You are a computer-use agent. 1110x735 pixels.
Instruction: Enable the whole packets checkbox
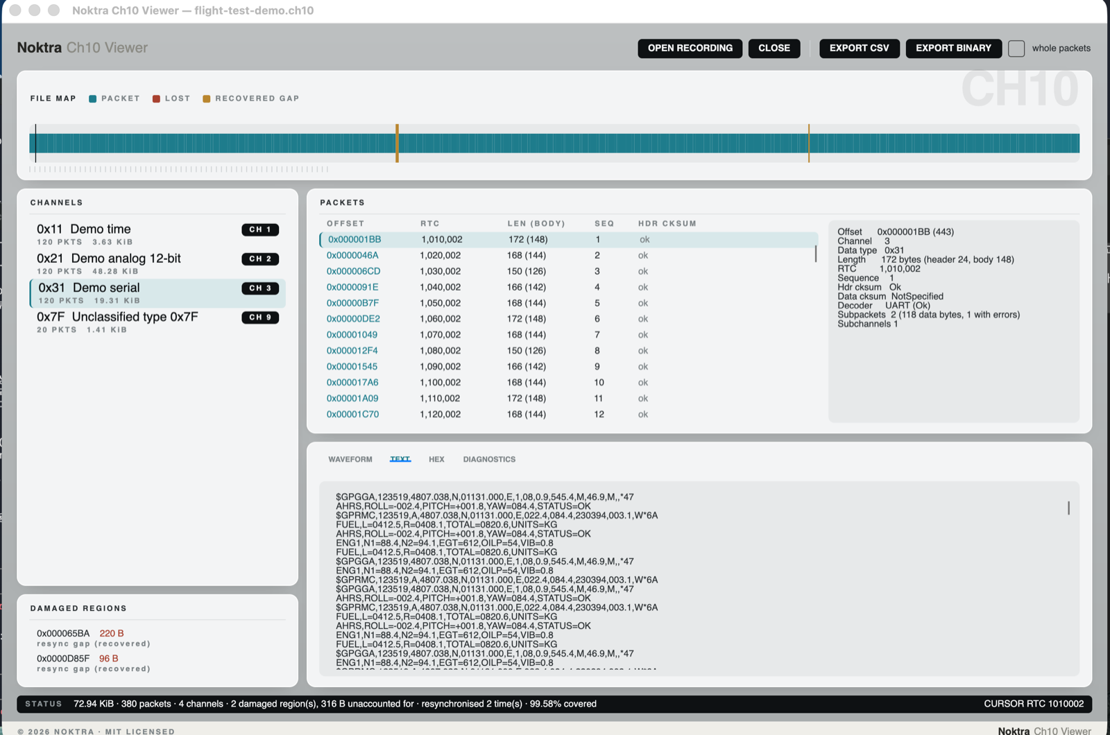(x=1016, y=49)
